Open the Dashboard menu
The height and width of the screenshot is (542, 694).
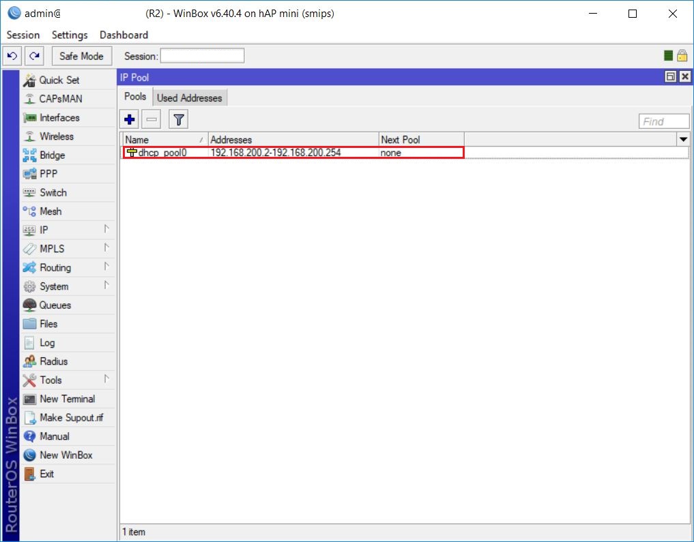pos(124,35)
